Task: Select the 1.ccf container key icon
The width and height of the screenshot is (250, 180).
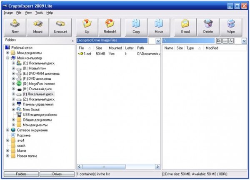Action: 81,54
